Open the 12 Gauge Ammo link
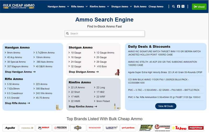209x133 pixels. coord(105,53)
